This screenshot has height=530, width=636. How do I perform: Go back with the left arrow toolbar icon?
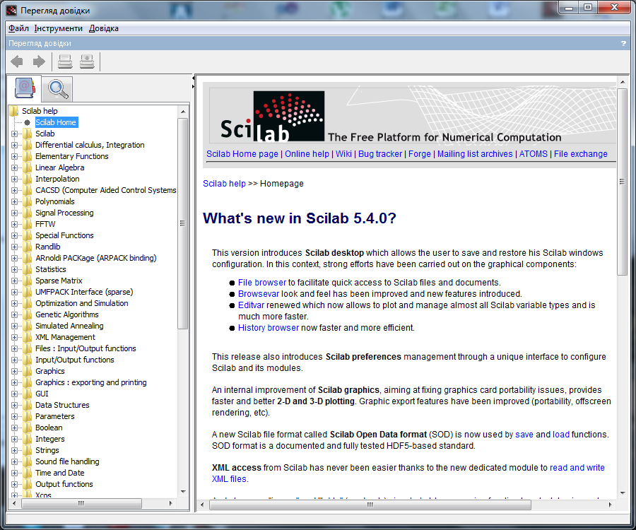(x=17, y=61)
